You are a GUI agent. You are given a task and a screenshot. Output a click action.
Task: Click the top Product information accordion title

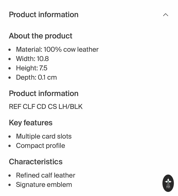(x=44, y=15)
